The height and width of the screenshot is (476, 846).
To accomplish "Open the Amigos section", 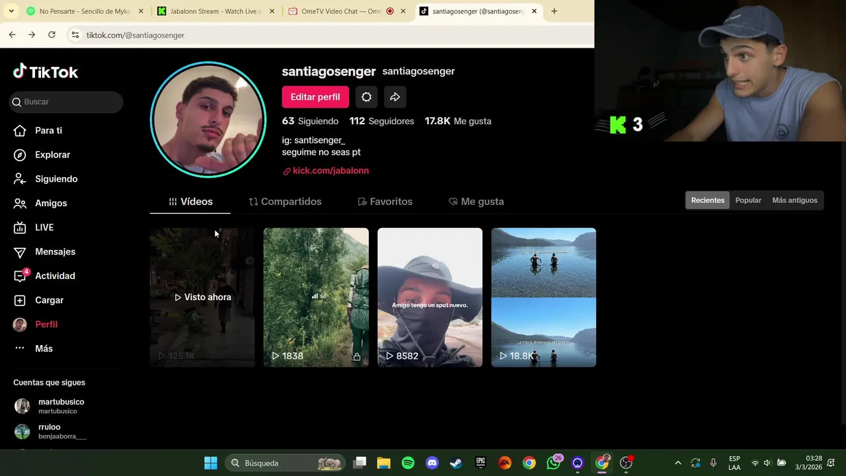I will pos(40,203).
